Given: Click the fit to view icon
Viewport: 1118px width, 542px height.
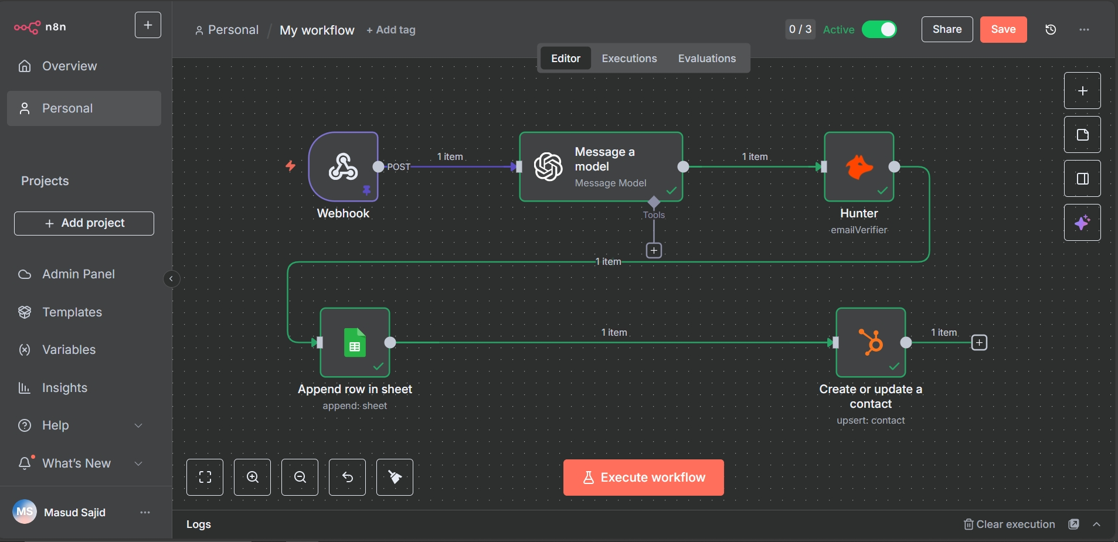Looking at the screenshot, I should (205, 478).
